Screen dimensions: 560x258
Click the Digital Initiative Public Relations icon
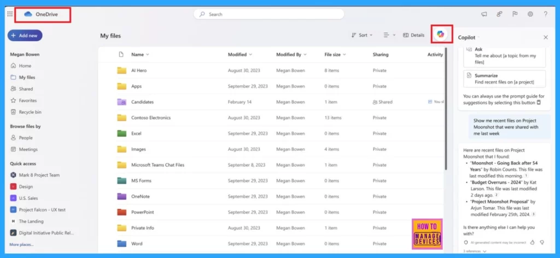click(x=13, y=233)
